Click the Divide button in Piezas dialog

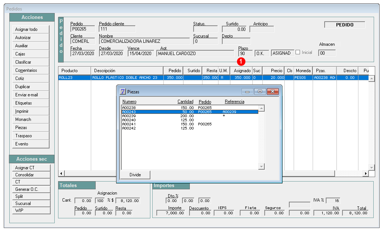[x=135, y=175]
